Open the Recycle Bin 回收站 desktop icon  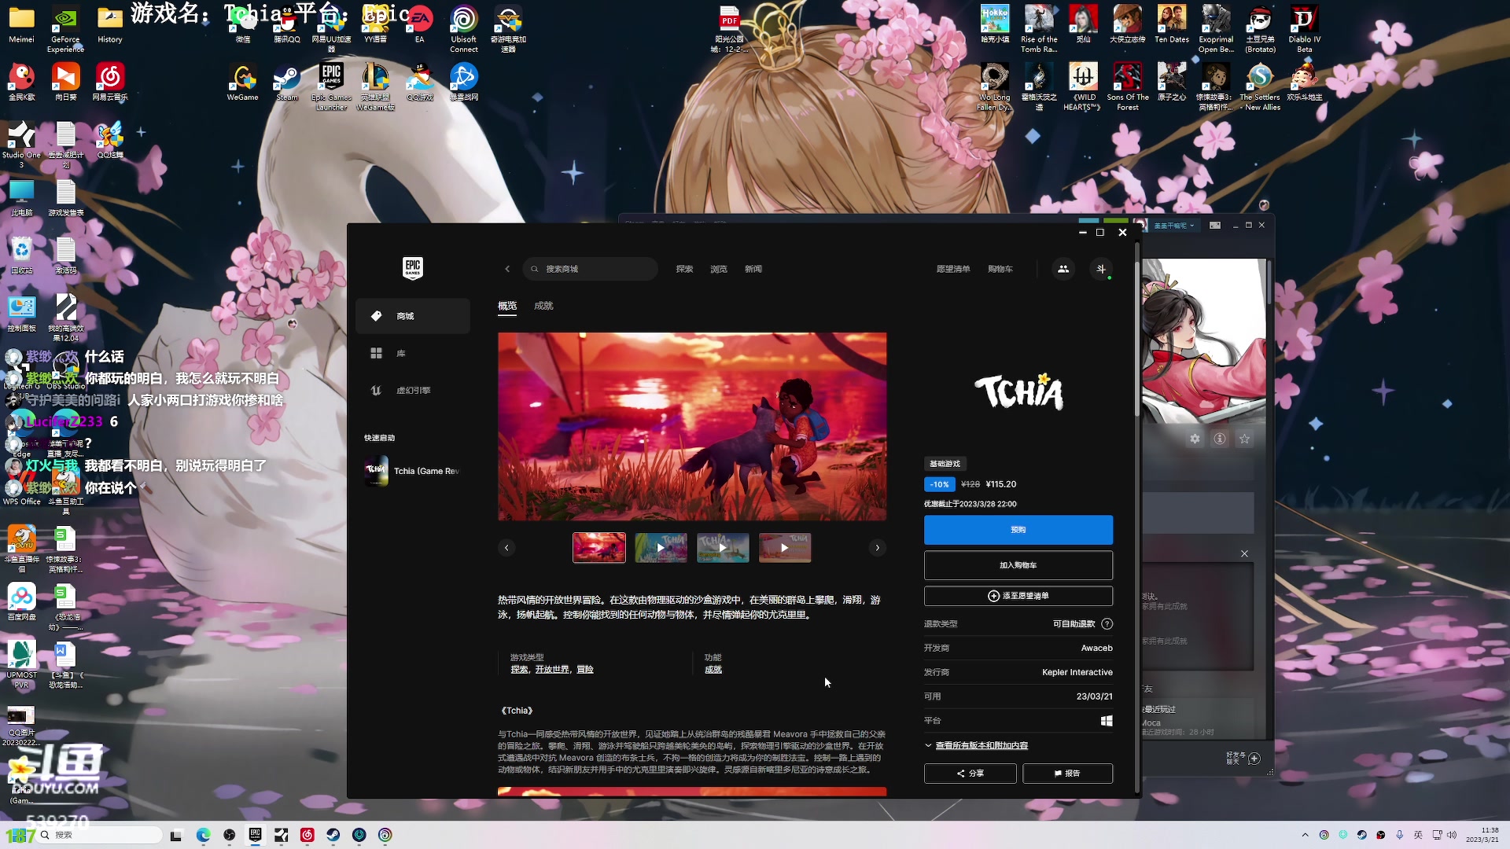click(x=22, y=255)
